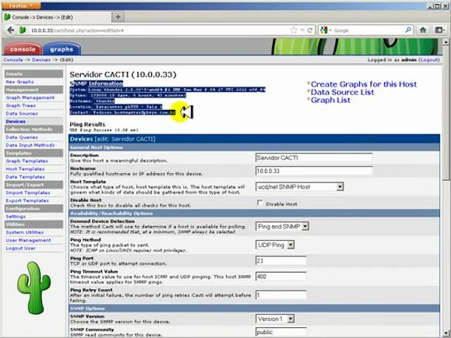
Task: Open the address bar history dropdown arrow
Action: (x=302, y=30)
